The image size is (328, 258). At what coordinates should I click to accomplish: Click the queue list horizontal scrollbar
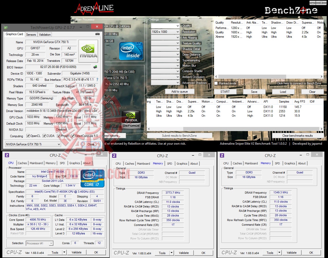(269, 76)
